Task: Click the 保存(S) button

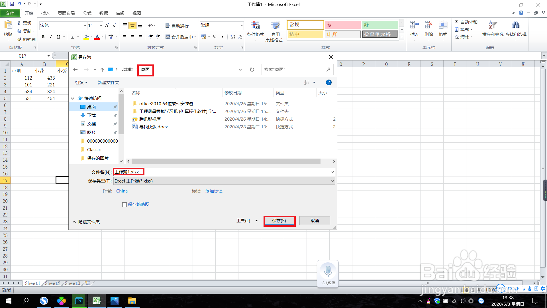Action: tap(279, 220)
